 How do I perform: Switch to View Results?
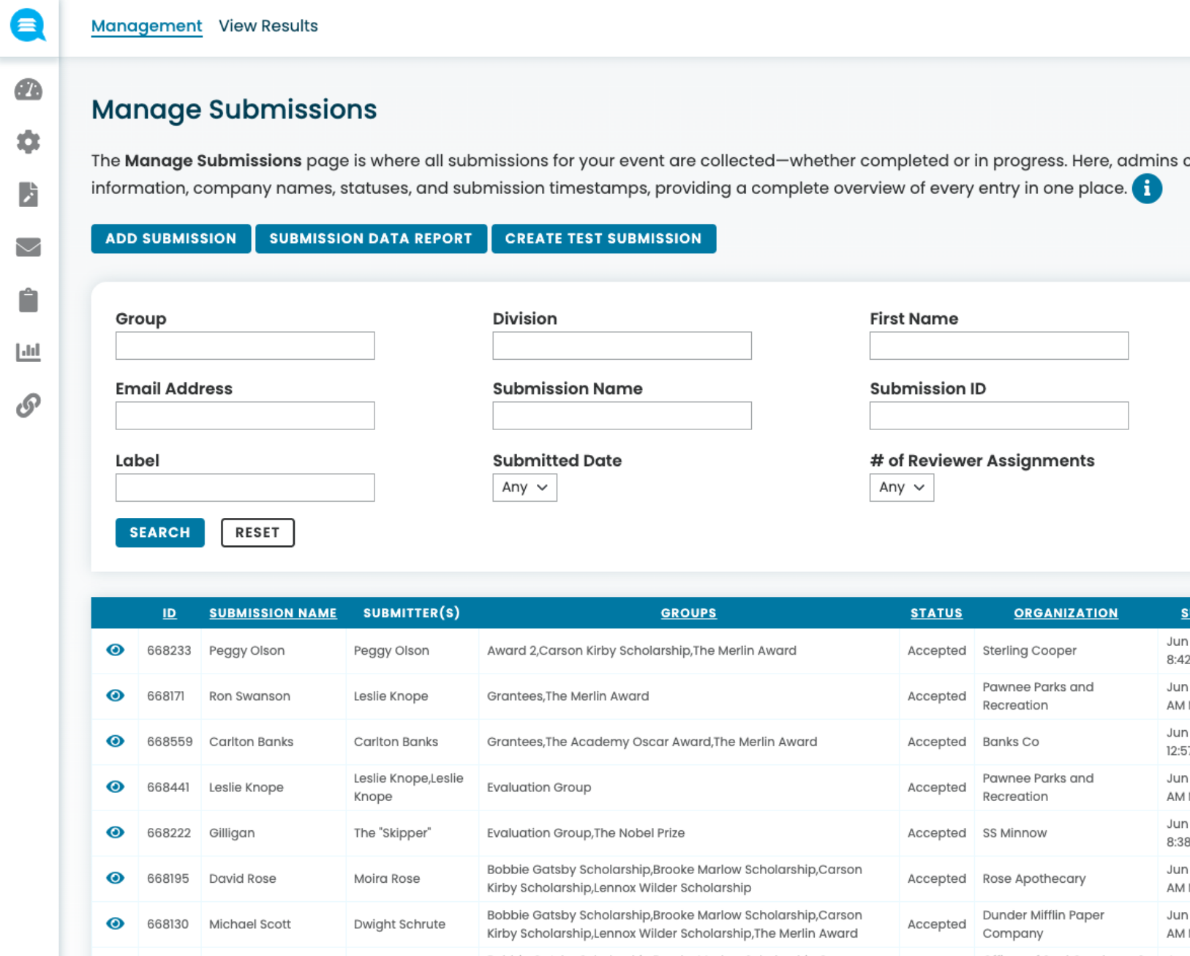coord(268,26)
